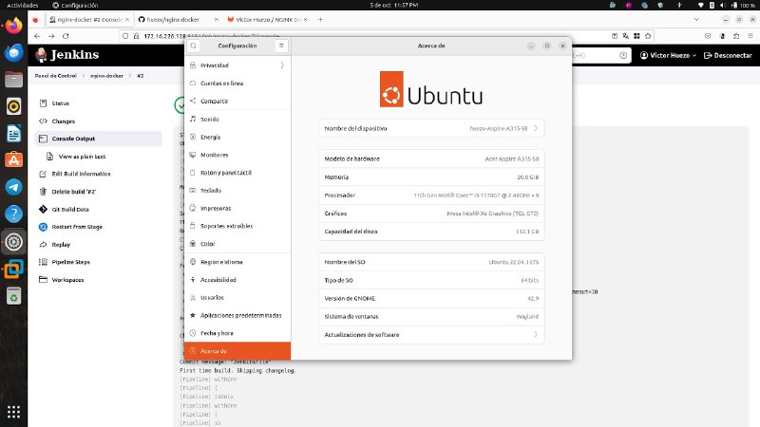Open Edit Build Information in Jenkins
This screenshot has height=427, width=760.
99,174
